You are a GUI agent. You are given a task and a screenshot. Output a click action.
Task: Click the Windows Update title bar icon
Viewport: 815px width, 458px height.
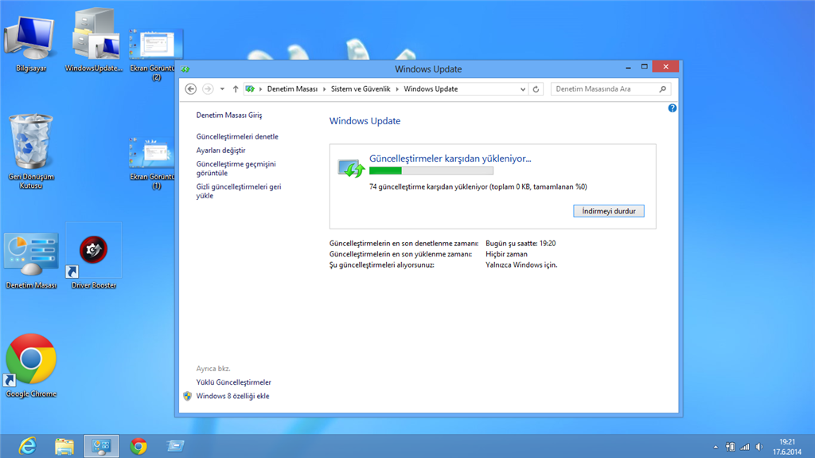pyautogui.click(x=185, y=69)
